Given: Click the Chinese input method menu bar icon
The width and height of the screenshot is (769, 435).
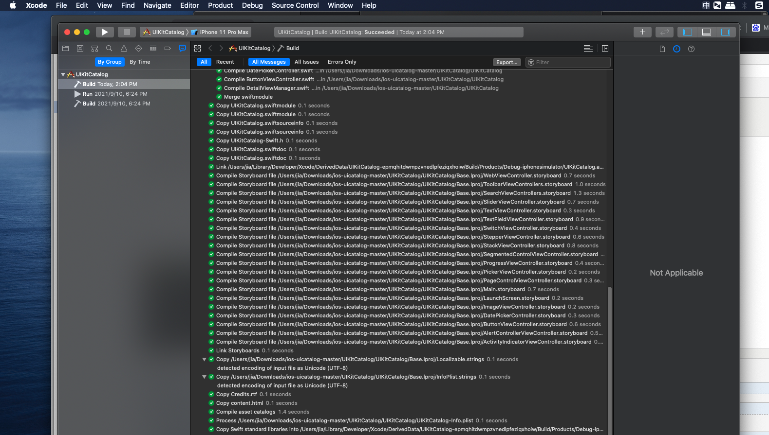Looking at the screenshot, I should (x=706, y=5).
